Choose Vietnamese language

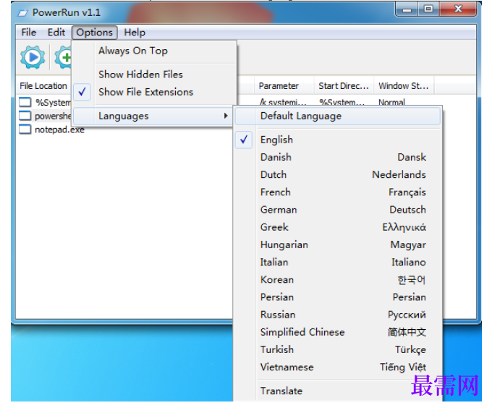[338, 367]
